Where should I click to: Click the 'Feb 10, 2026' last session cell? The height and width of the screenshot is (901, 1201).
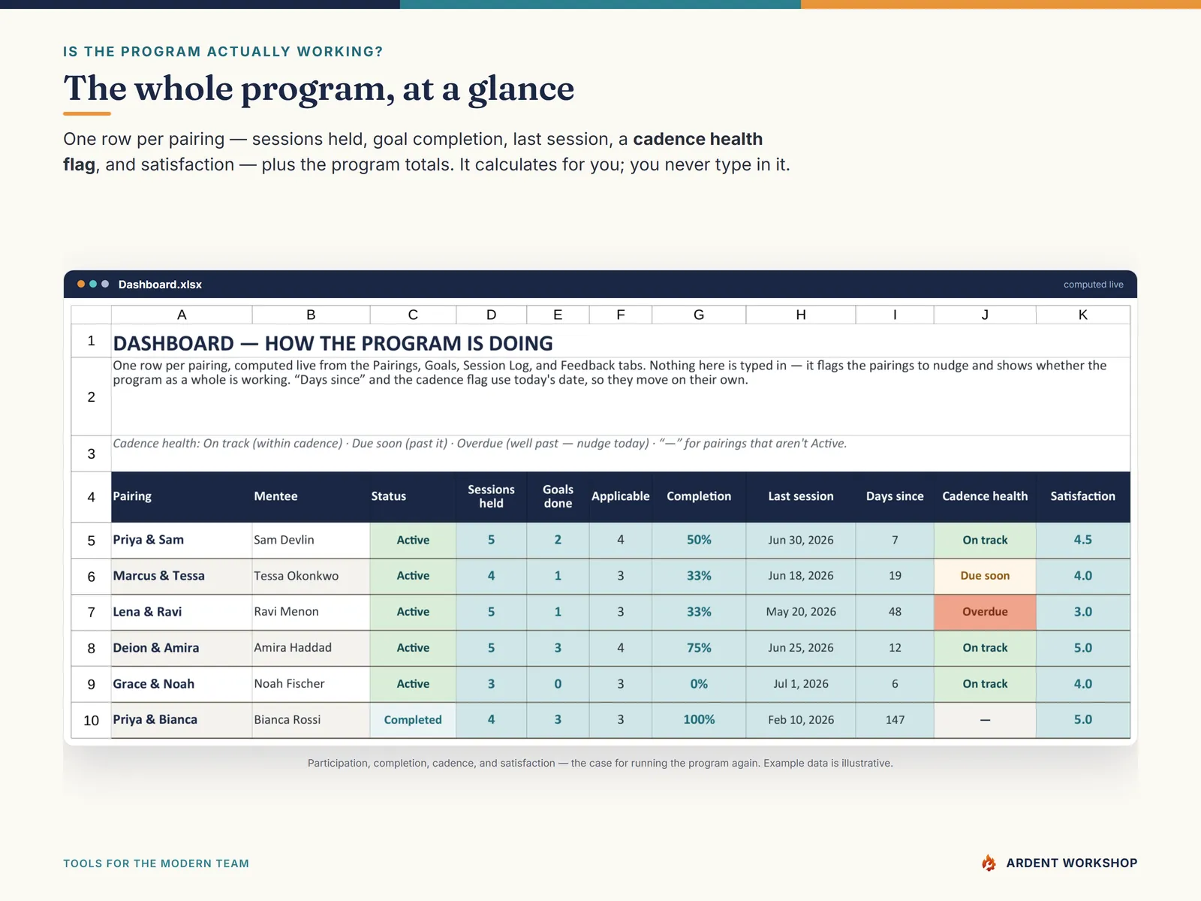pyautogui.click(x=801, y=719)
